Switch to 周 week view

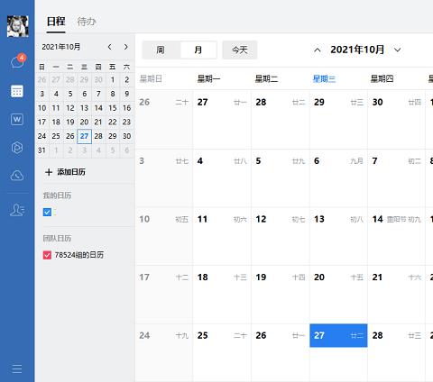tap(161, 50)
